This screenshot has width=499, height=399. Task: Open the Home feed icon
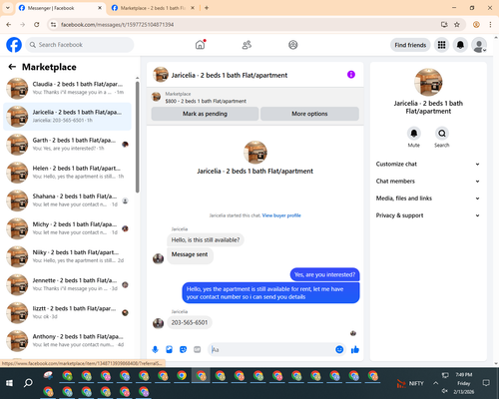tap(200, 45)
